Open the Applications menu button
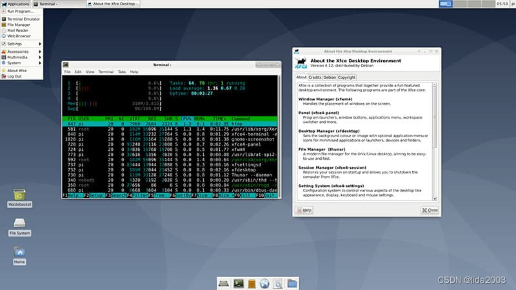 coord(15,4)
